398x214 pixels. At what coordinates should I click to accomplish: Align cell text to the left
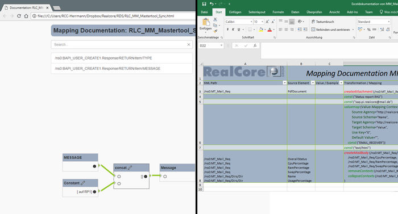[x=280, y=30]
